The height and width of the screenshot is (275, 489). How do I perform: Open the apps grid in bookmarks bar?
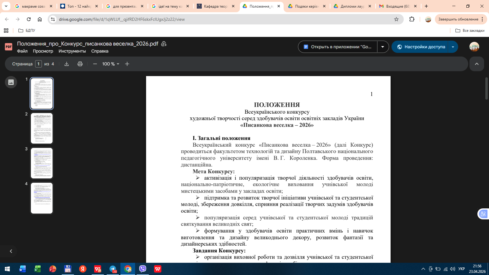coord(6,31)
